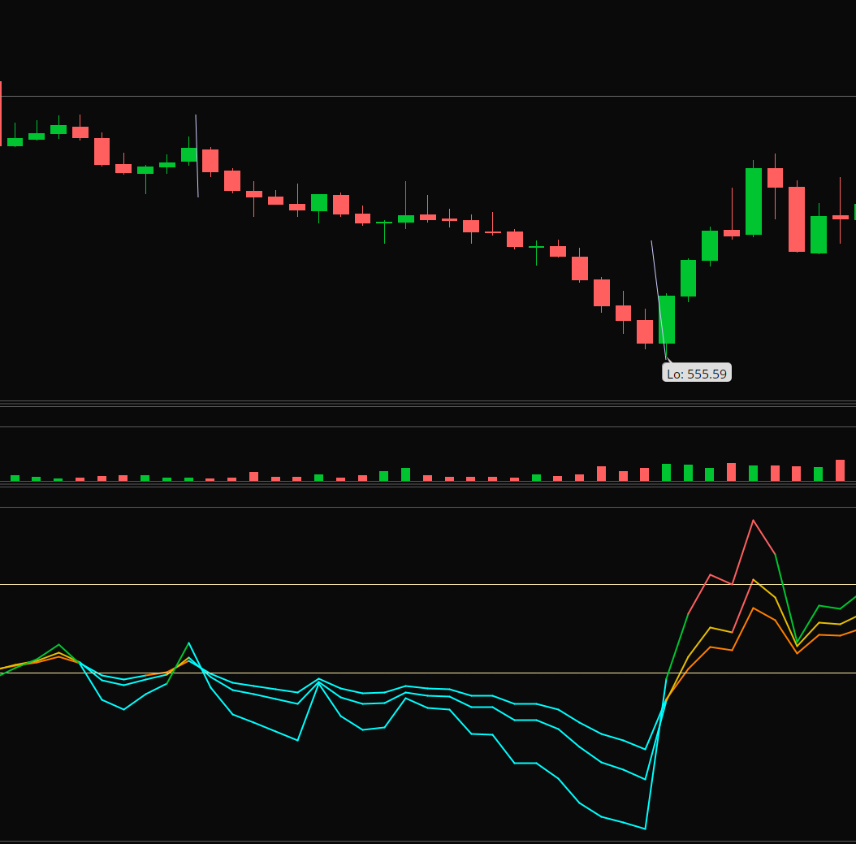The width and height of the screenshot is (856, 844).
Task: Select the tallest green candle near right side
Action: click(x=754, y=201)
